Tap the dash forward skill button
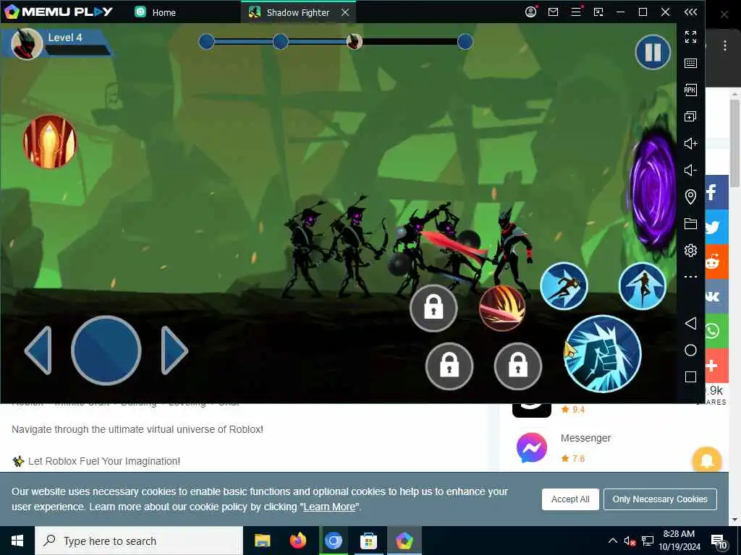 pos(564,286)
